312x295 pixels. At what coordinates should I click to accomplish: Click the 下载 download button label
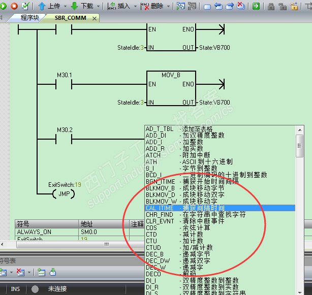pos(87,6)
